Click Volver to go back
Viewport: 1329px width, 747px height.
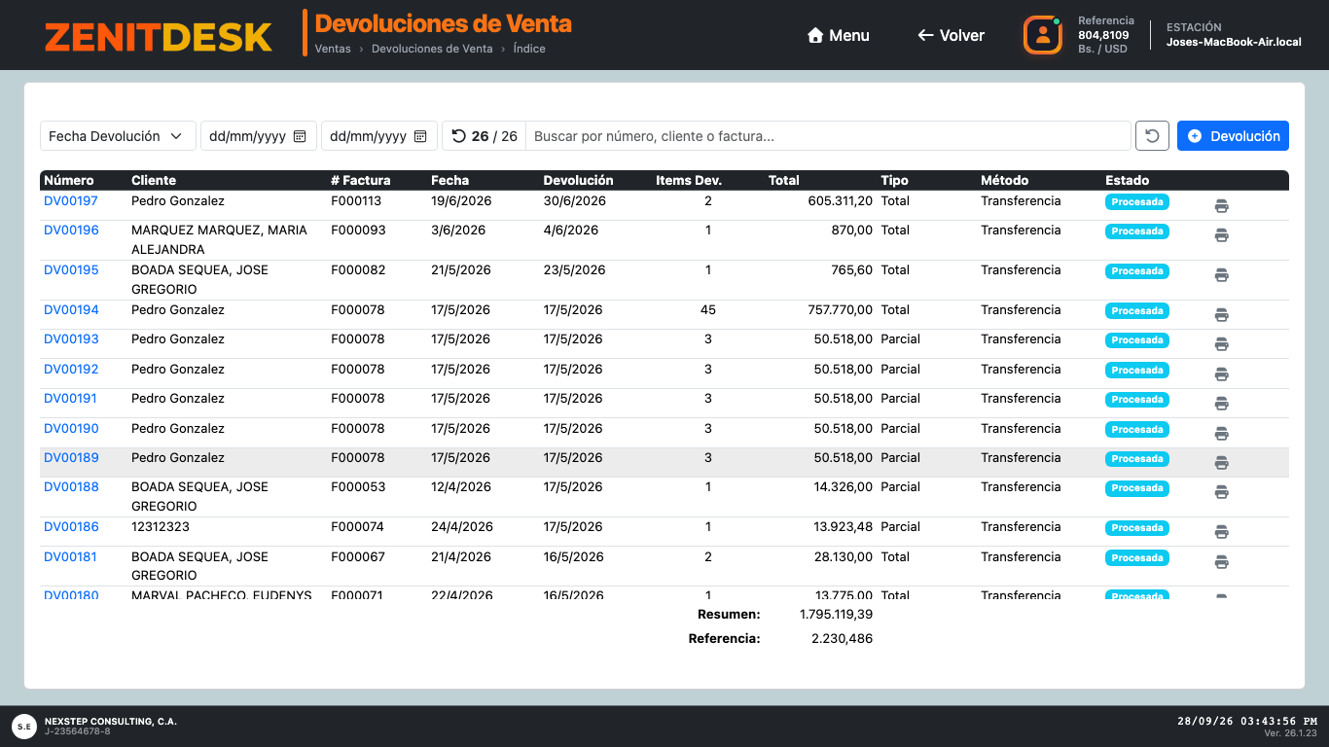(951, 35)
